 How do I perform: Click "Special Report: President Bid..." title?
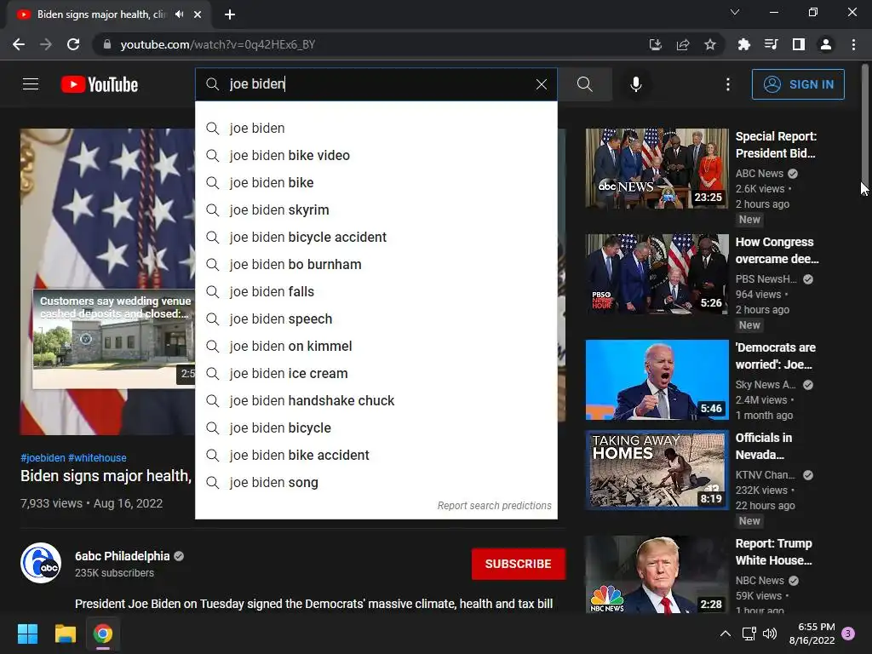[777, 145]
